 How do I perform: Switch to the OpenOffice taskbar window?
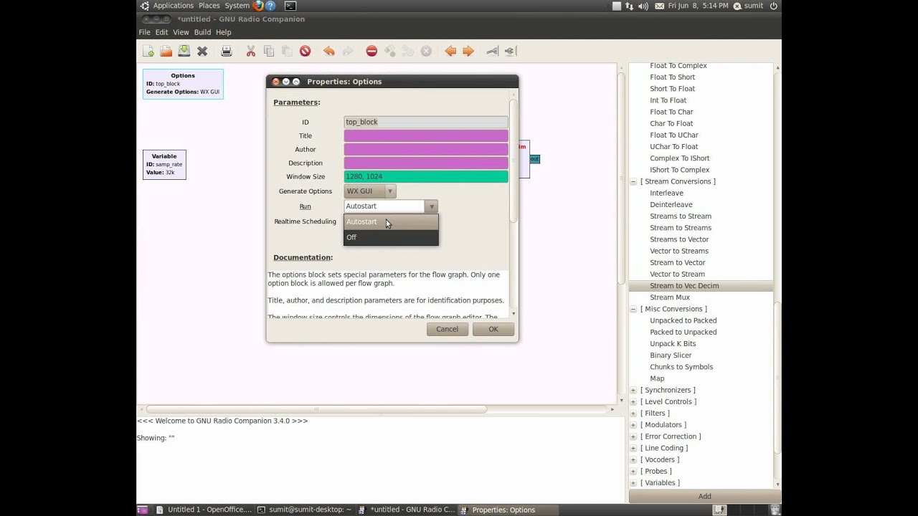tap(204, 510)
